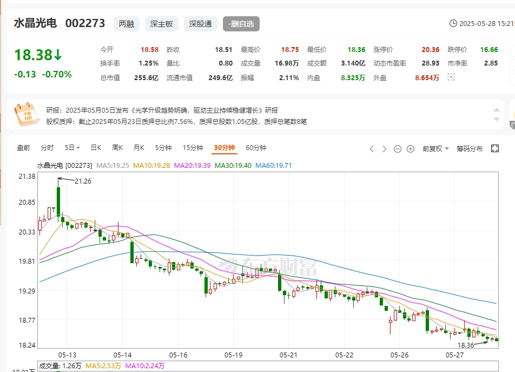Click the 涨停价 value 20.36
The height and width of the screenshot is (372, 515).
click(430, 50)
